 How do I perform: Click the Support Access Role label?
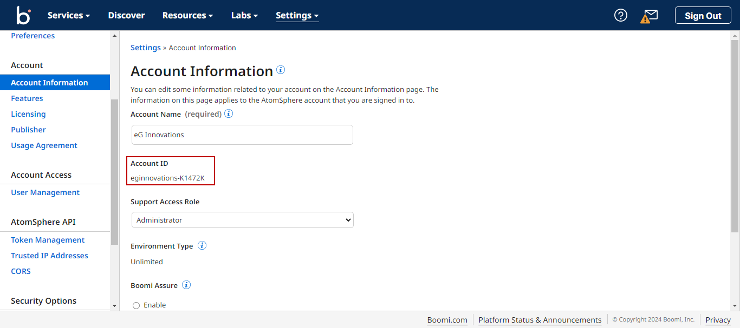(165, 202)
